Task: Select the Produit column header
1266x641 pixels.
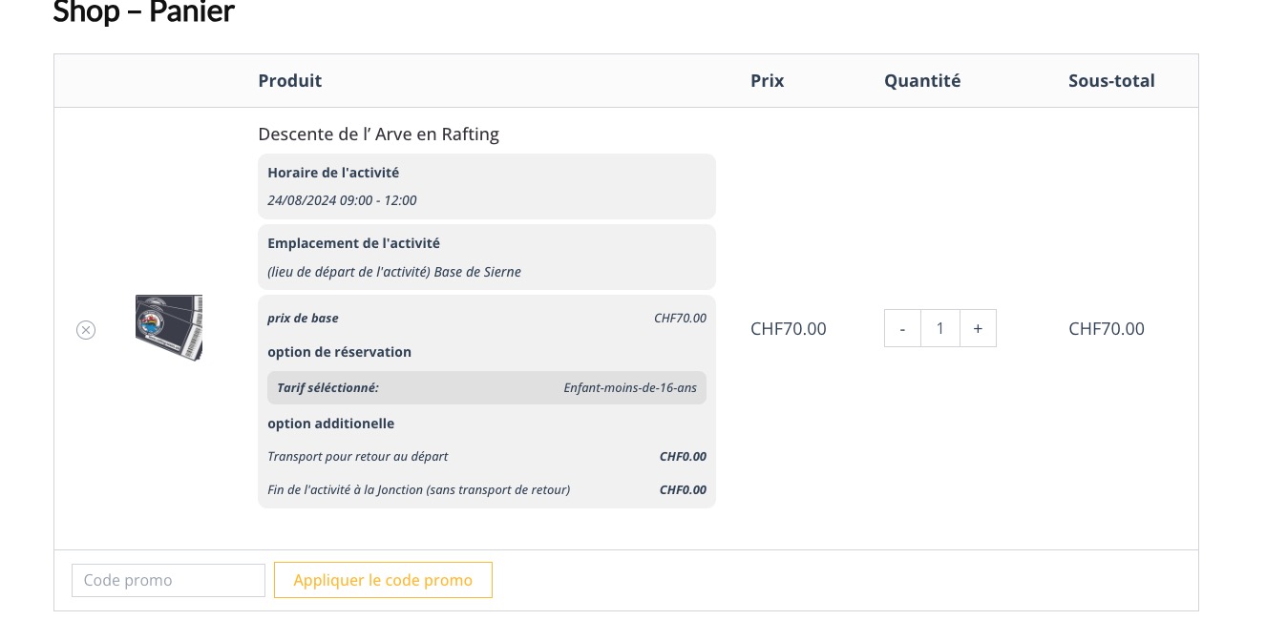Action: (290, 81)
